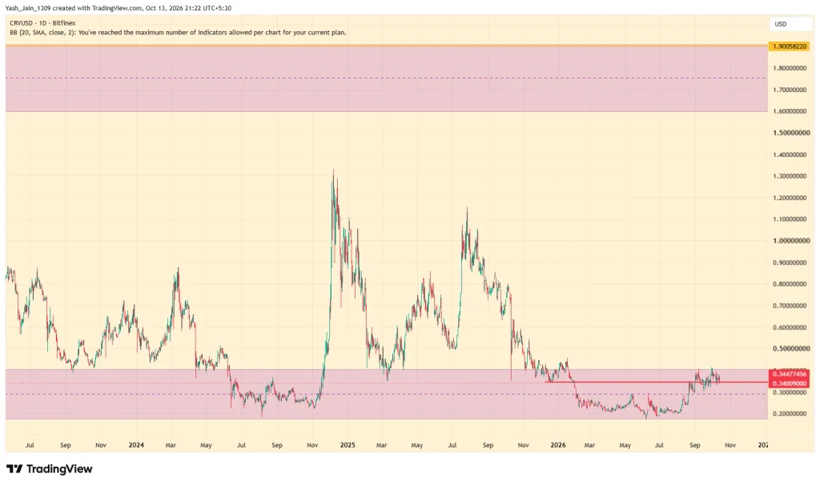Select the orange 1.90058220 price tag

(x=790, y=46)
